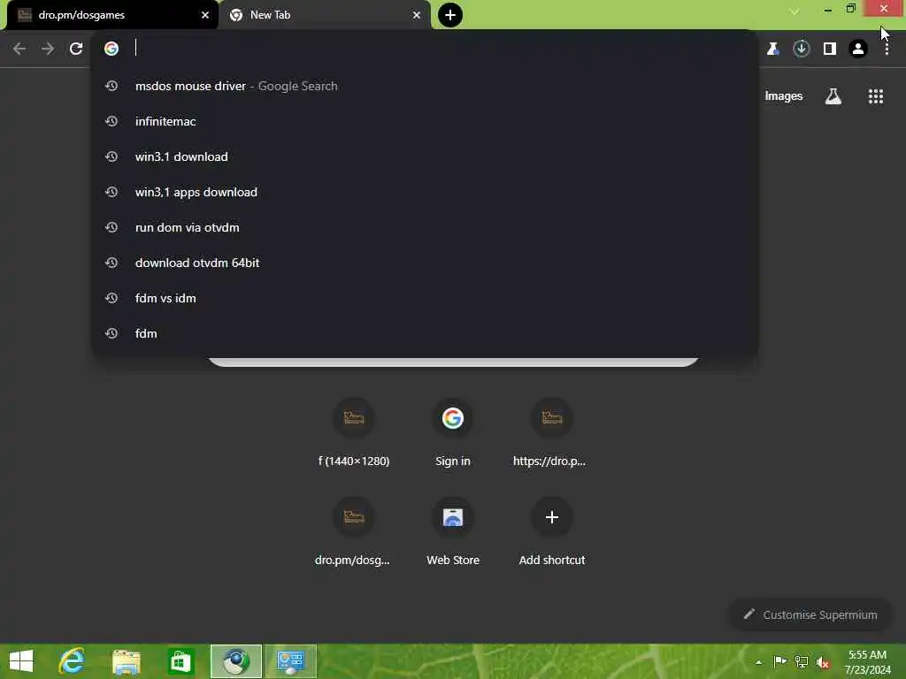Switch to the New Tab tab
Image resolution: width=906 pixels, height=679 pixels.
[325, 15]
